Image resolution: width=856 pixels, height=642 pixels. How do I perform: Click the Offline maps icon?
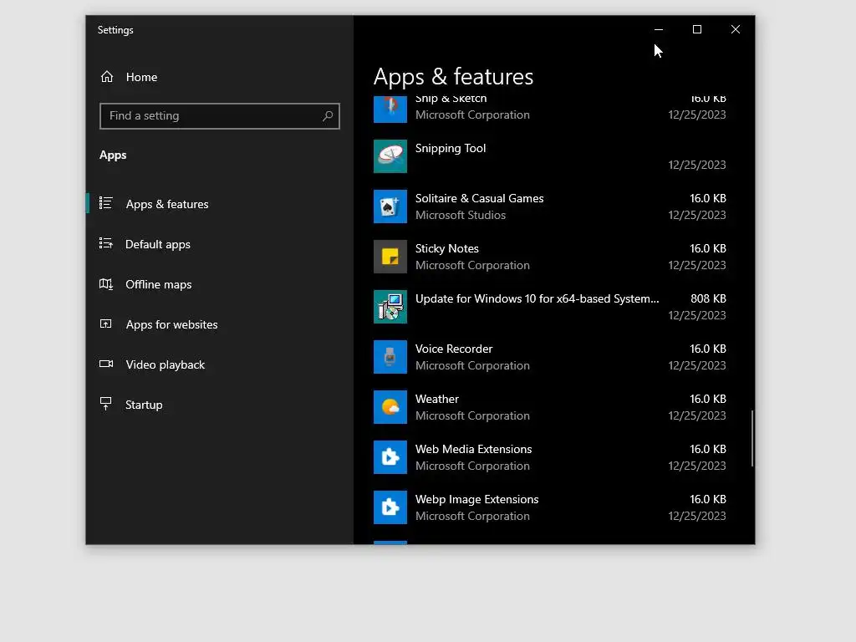point(106,284)
